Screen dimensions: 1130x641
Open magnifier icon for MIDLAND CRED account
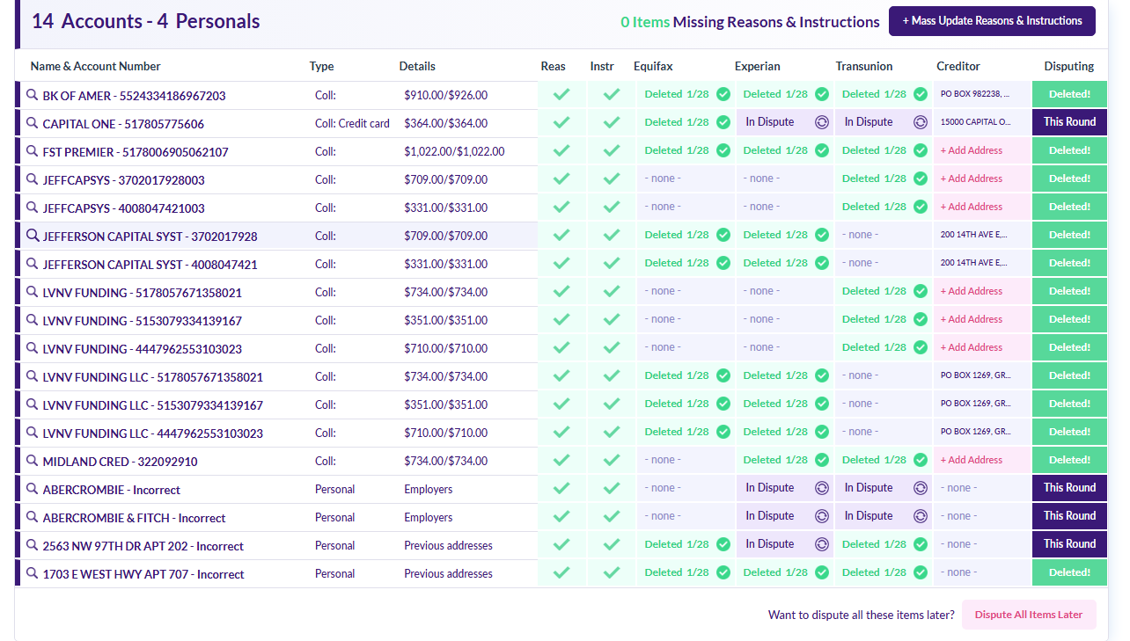click(x=33, y=461)
